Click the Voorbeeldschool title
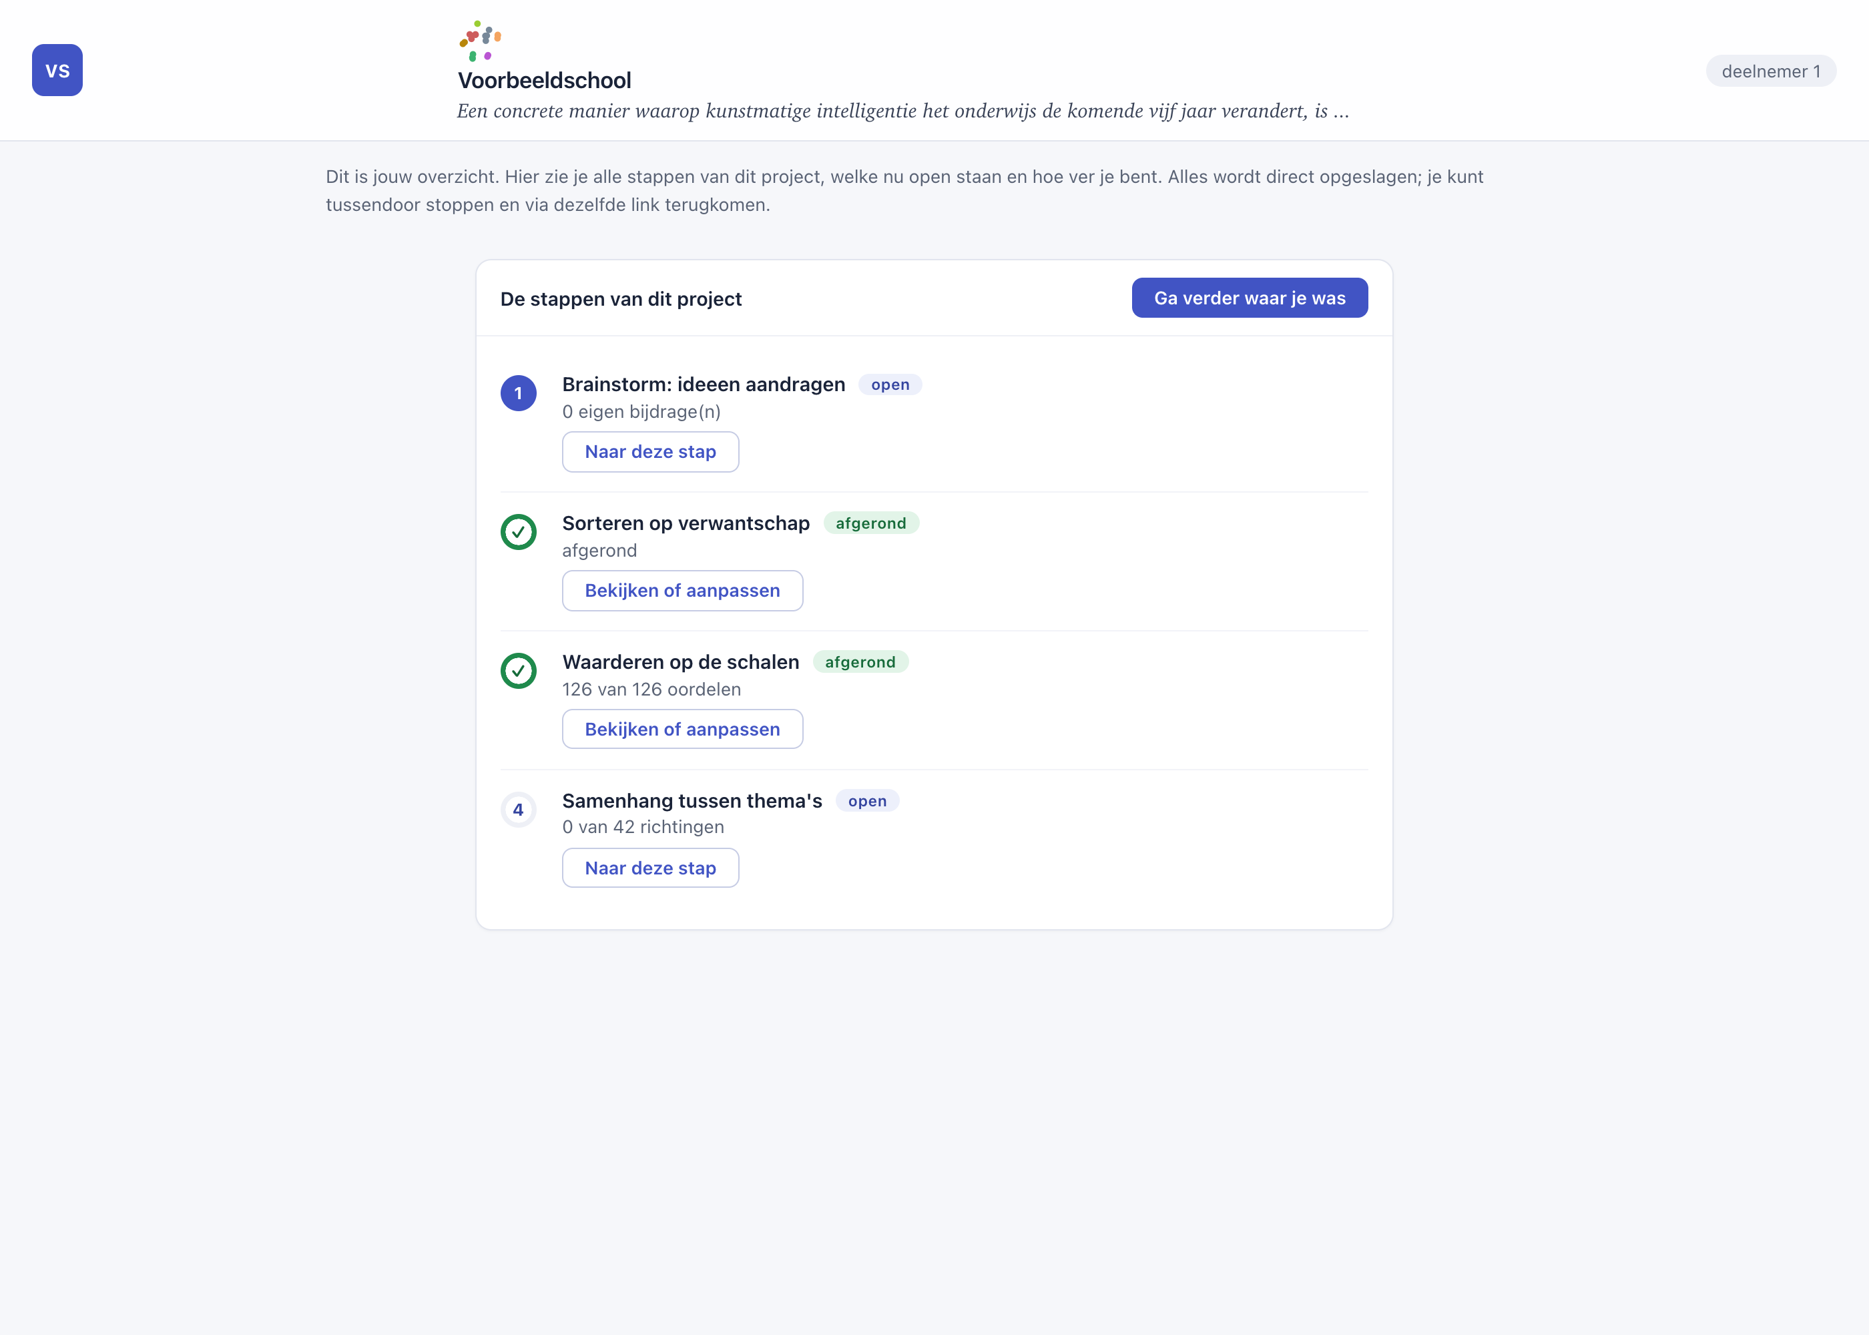Screen dimensions: 1869x1335 click(x=544, y=81)
